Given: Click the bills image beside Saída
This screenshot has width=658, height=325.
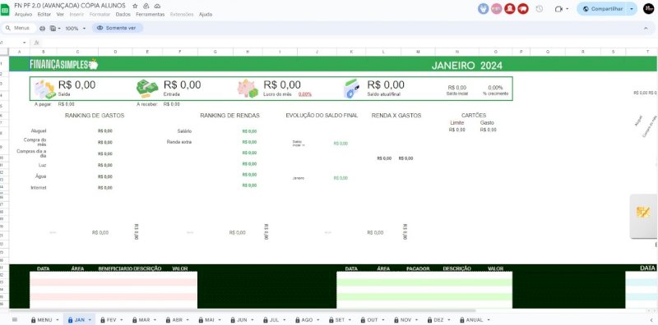Looking at the screenshot, I should click(45, 89).
